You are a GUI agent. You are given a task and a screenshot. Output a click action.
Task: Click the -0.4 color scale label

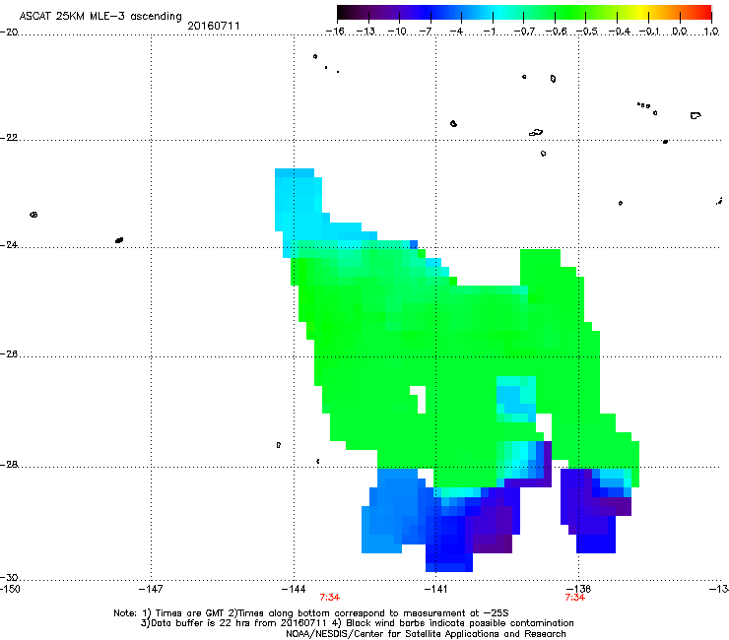tap(620, 32)
